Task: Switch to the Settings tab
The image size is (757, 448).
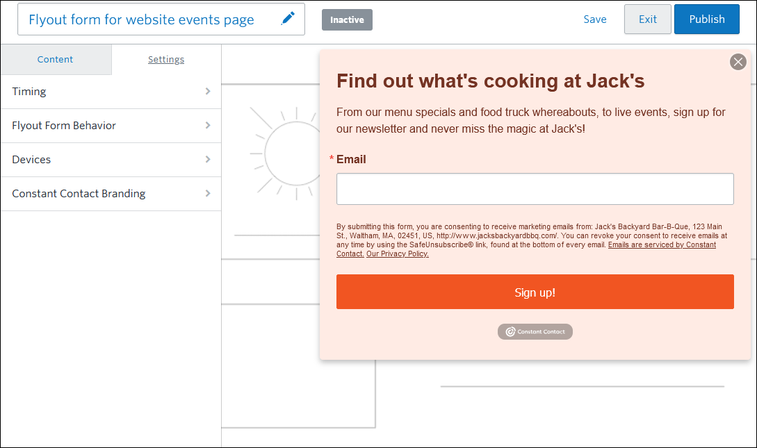Action: click(166, 59)
